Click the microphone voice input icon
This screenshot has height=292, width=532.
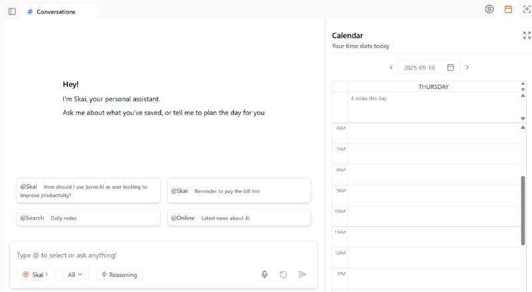click(265, 274)
